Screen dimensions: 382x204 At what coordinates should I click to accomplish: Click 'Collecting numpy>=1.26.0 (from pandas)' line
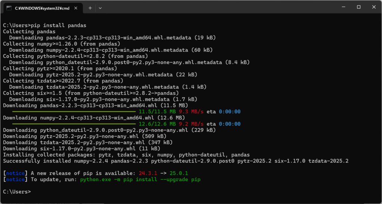(62, 44)
